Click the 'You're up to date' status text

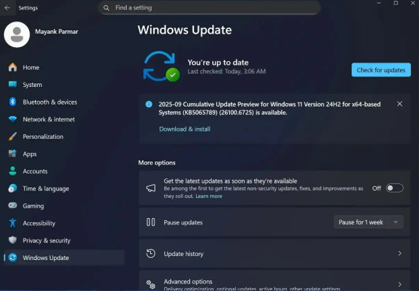point(218,63)
